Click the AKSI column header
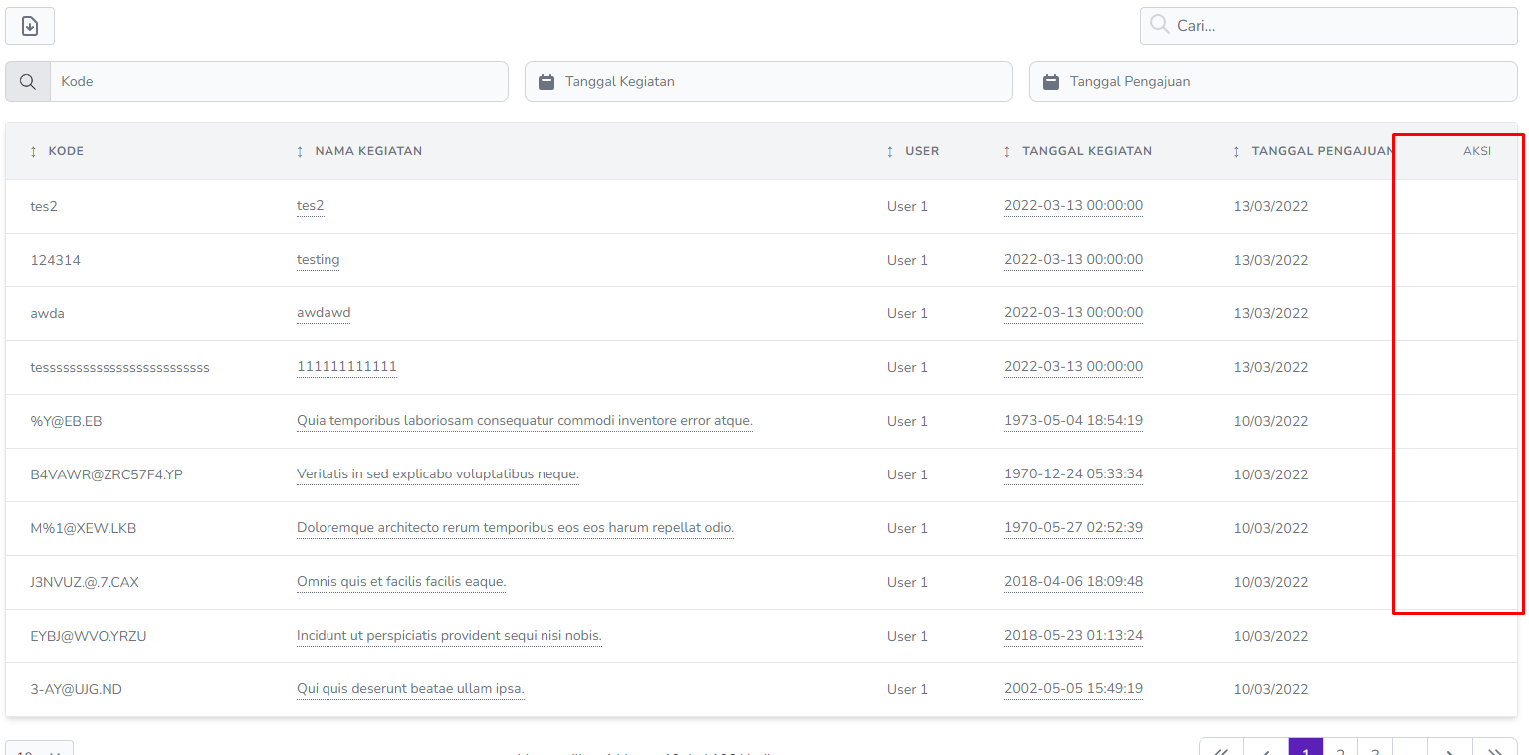Viewport: 1529px width, 755px height. [1476, 151]
